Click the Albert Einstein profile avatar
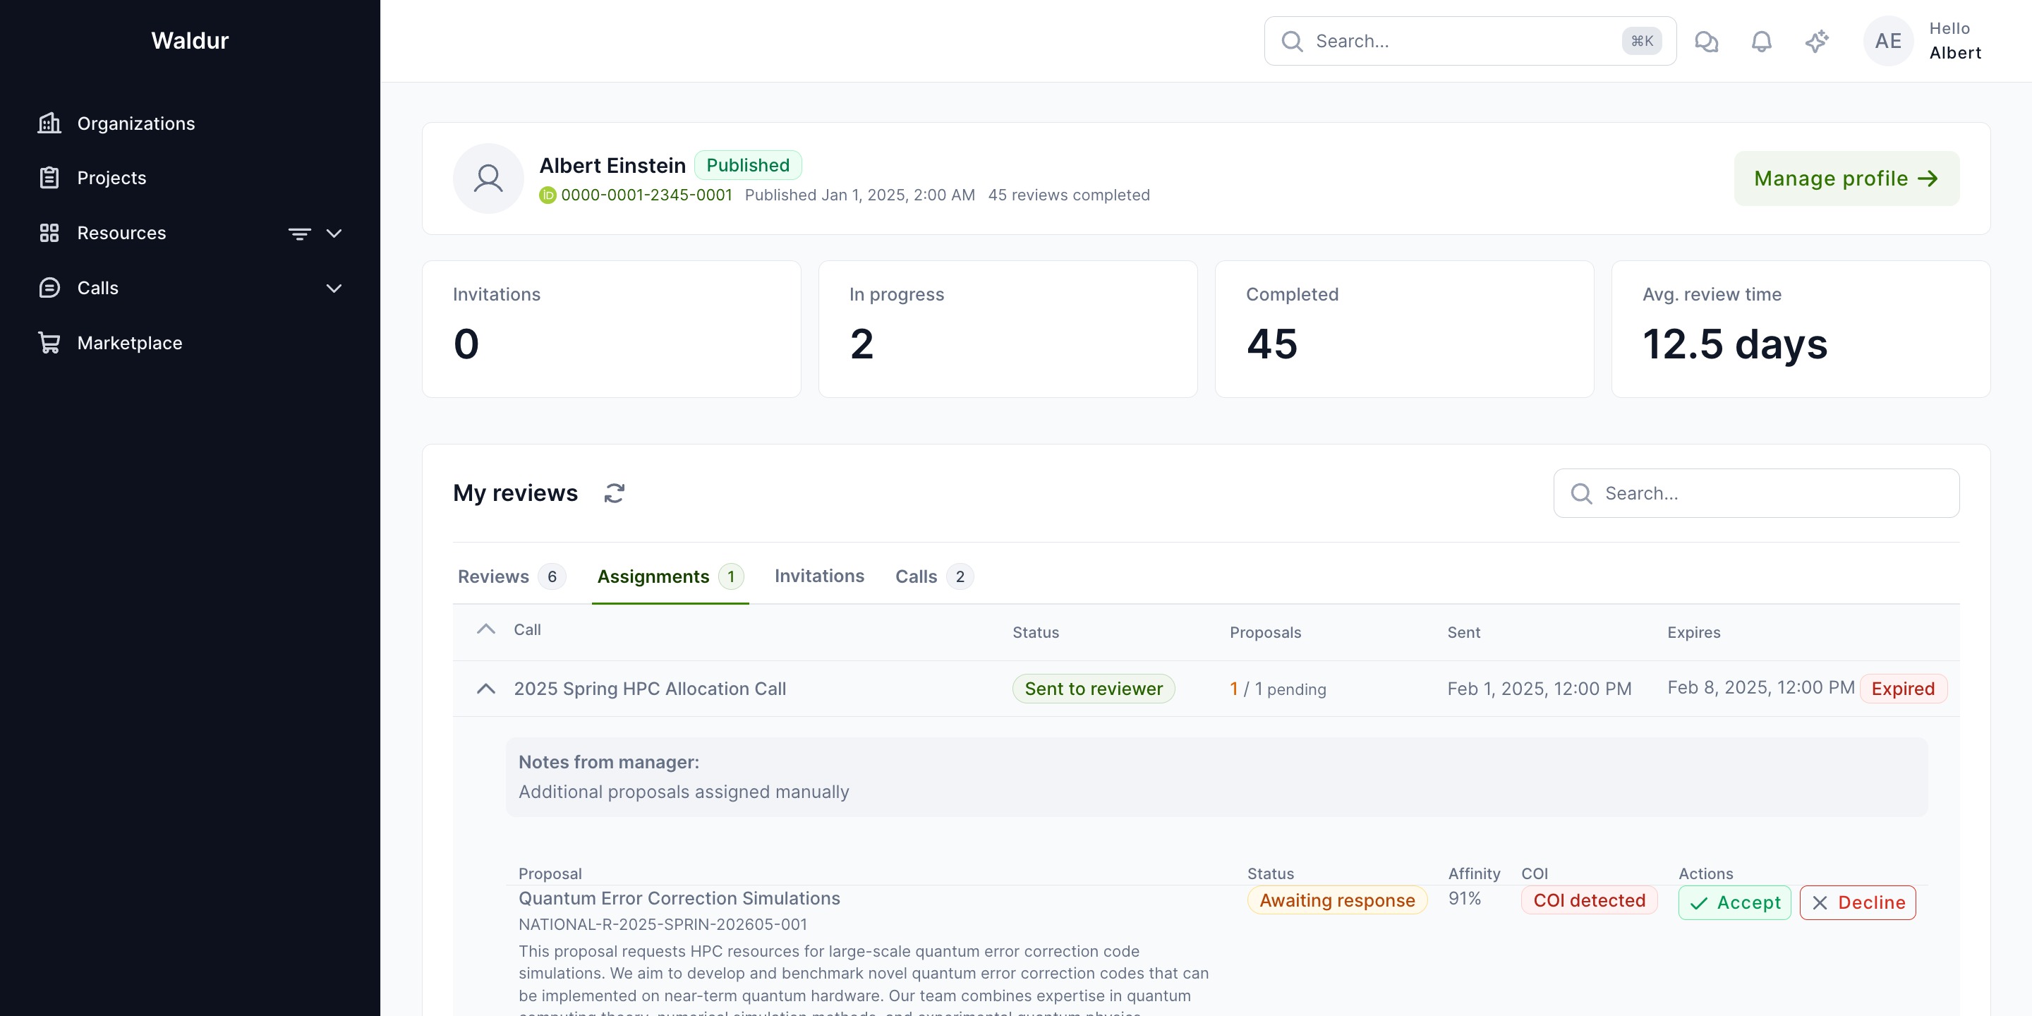 tap(488, 179)
